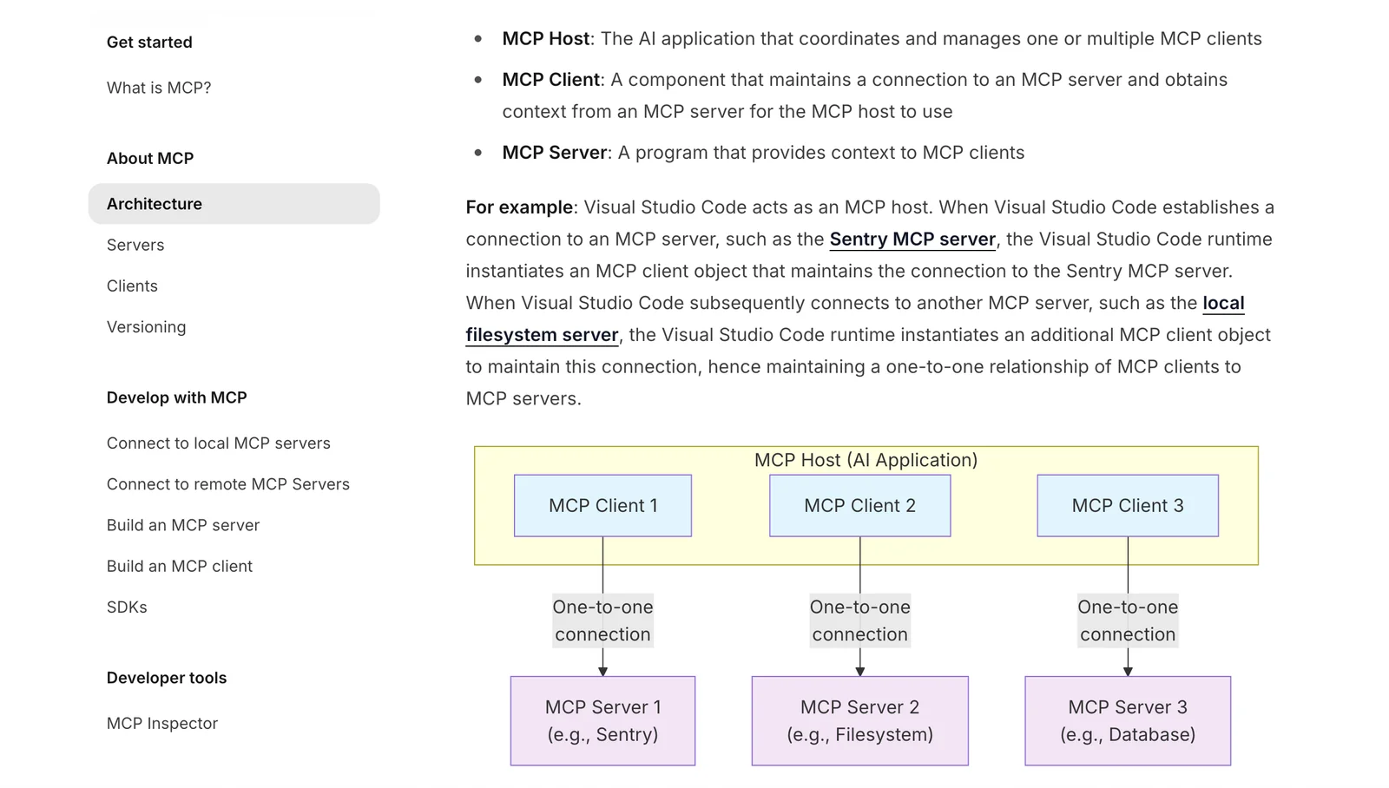The height and width of the screenshot is (788, 1389).
Task: Click the "filesystem server" hyperlink text
Action: (542, 335)
